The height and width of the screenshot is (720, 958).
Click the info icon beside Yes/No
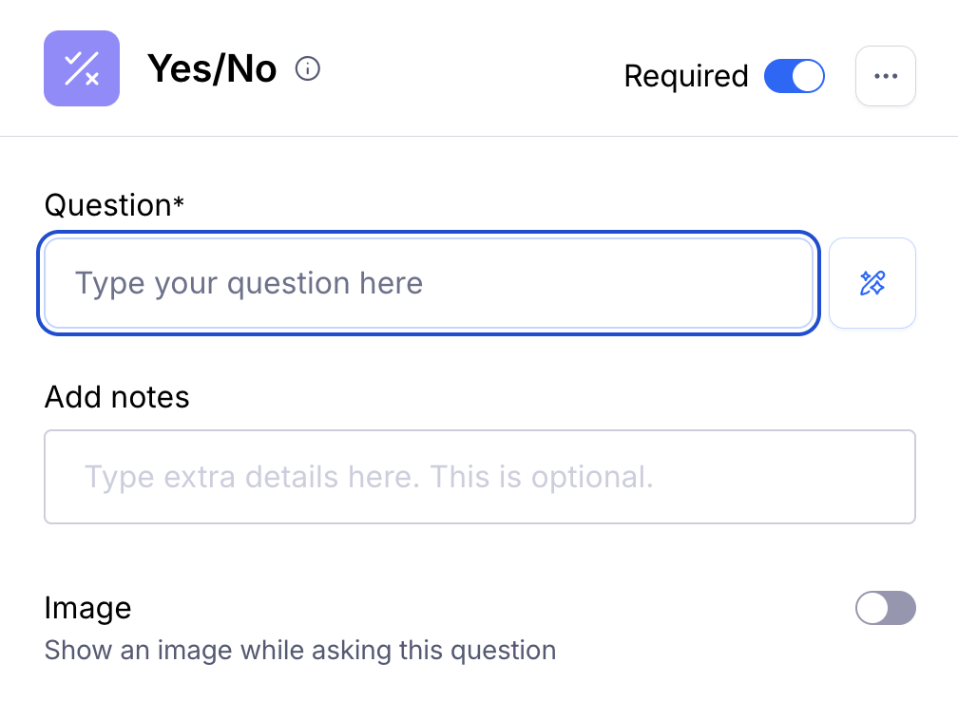(308, 69)
